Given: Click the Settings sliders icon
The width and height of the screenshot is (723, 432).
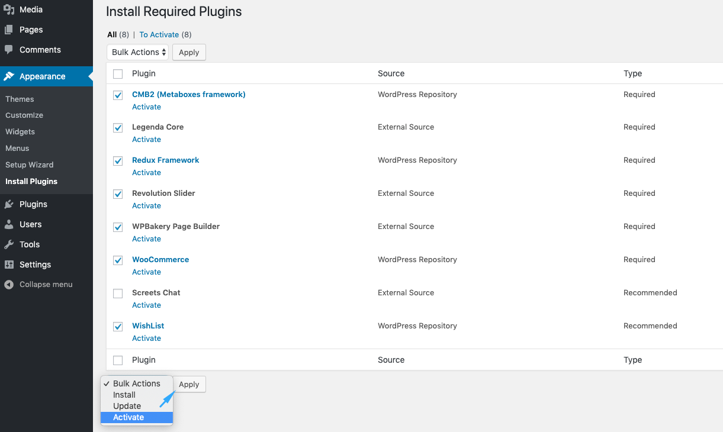Looking at the screenshot, I should 9,265.
